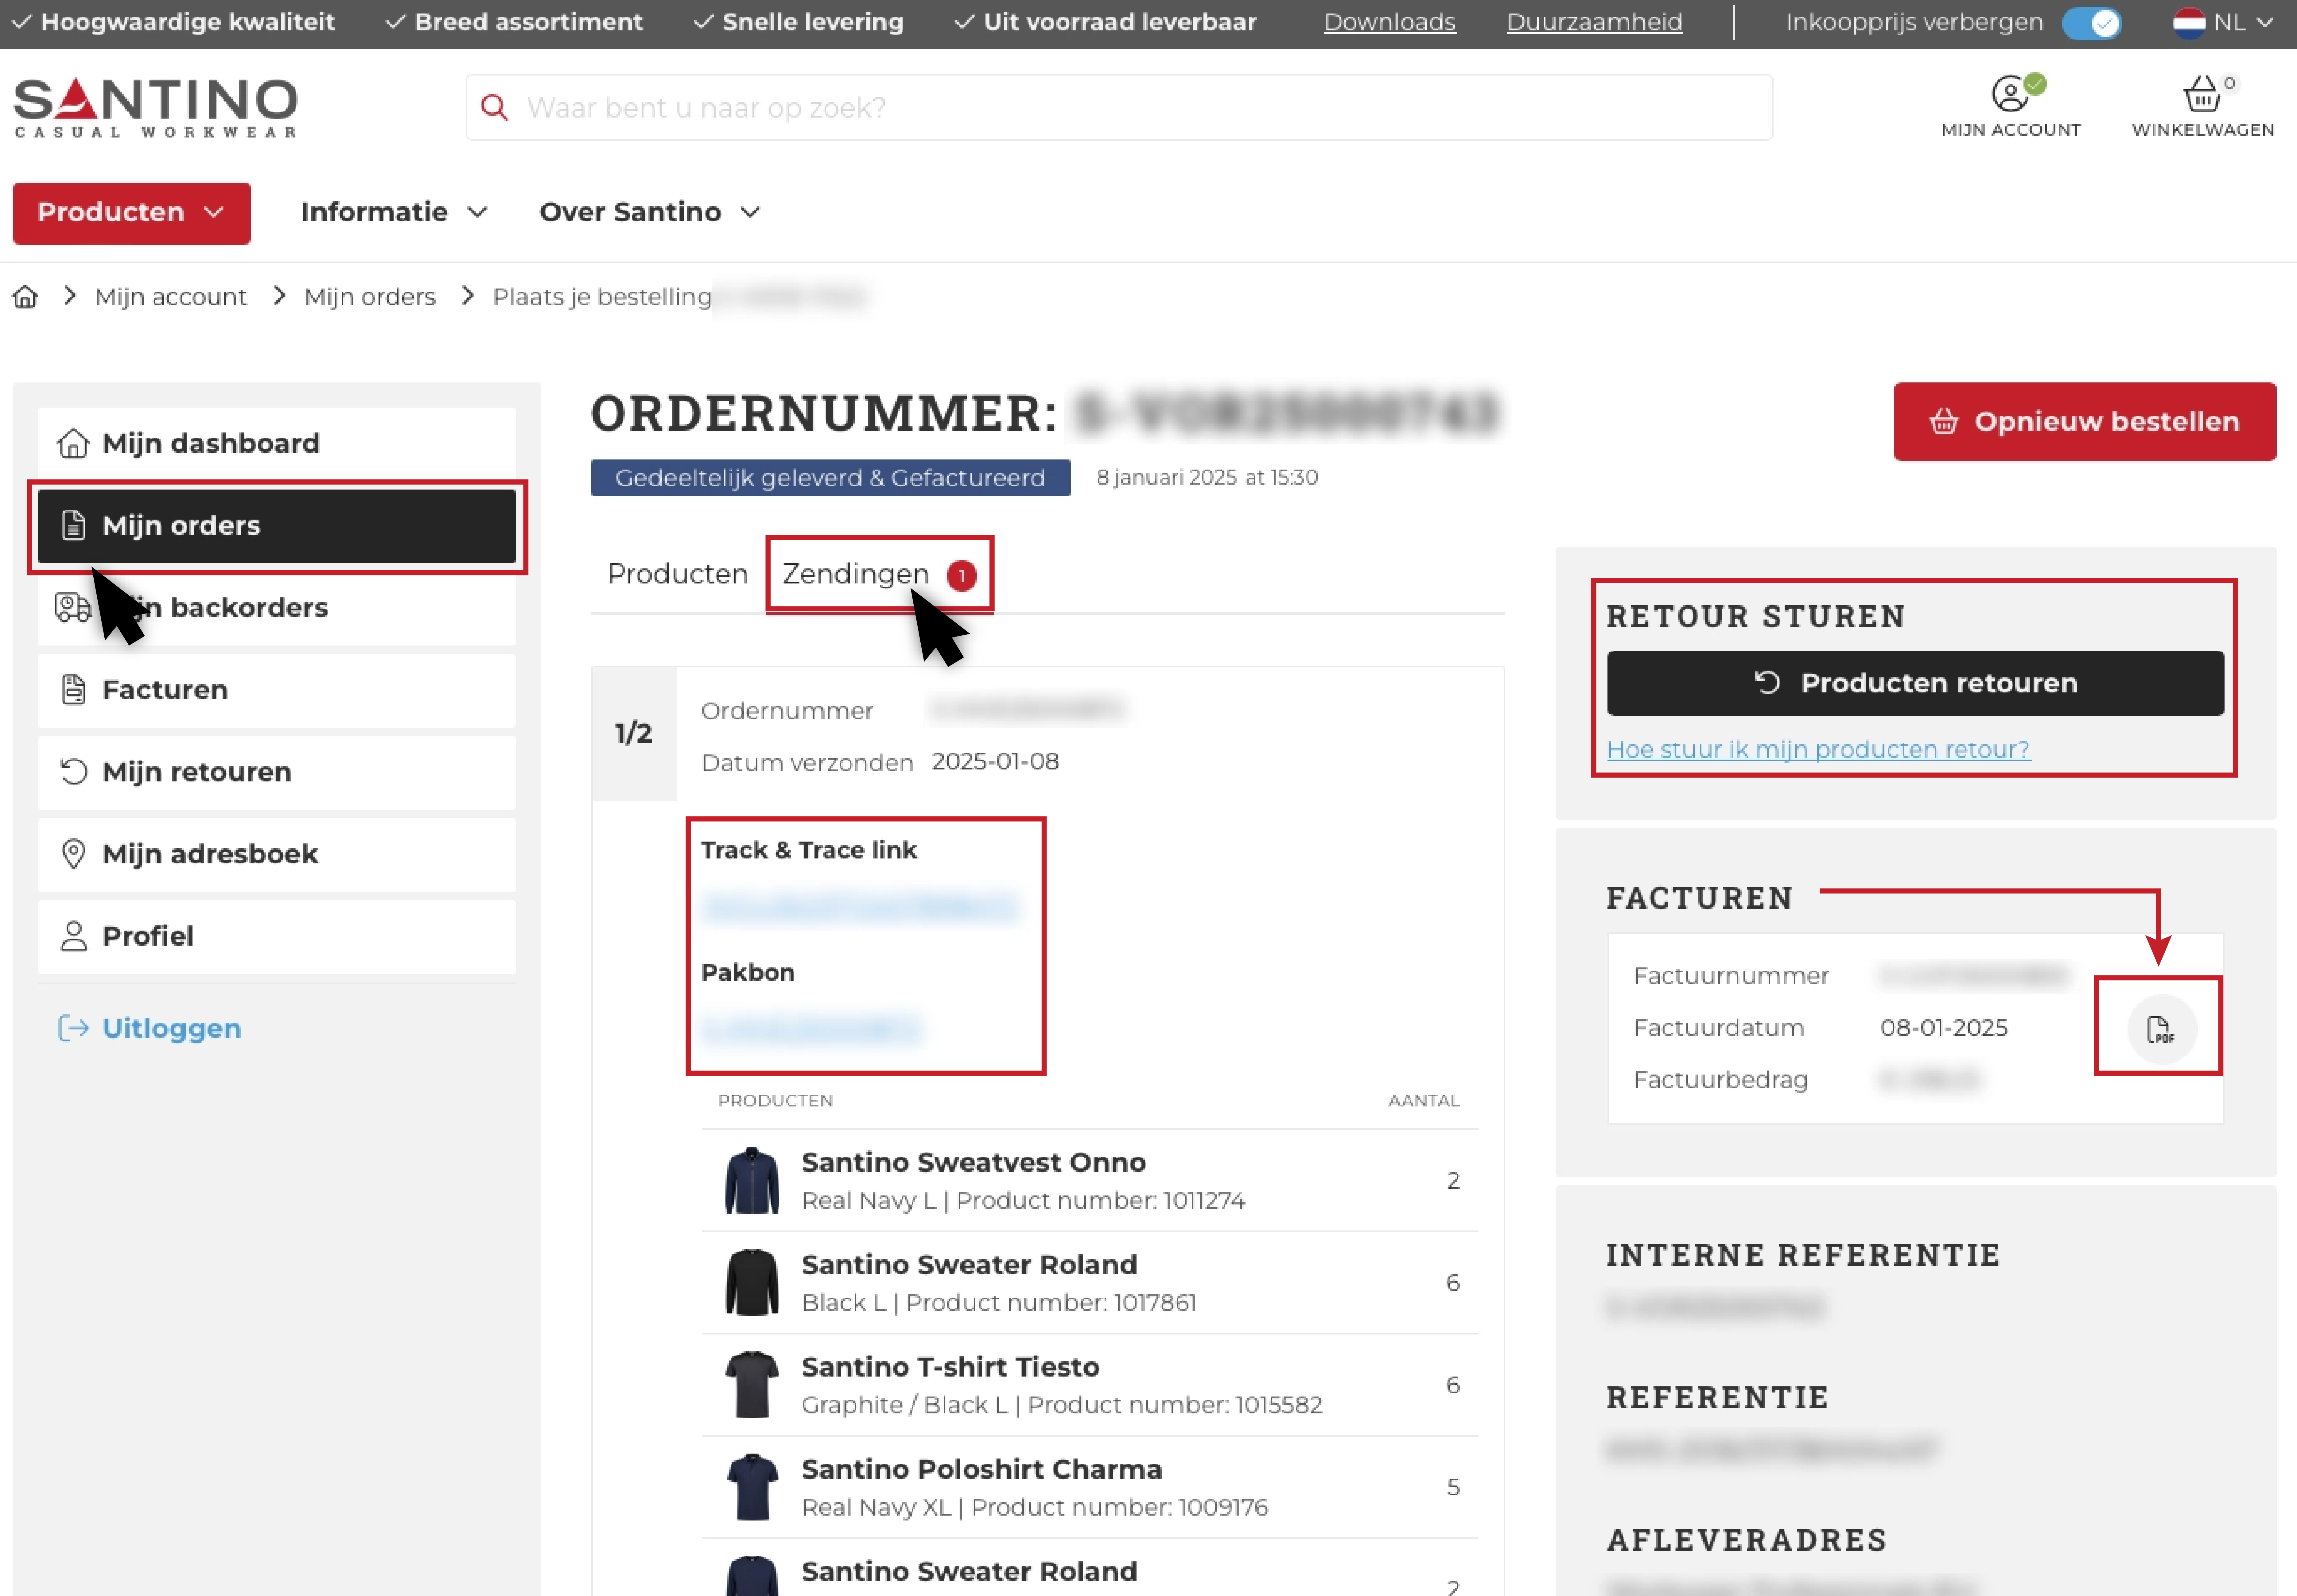This screenshot has width=2297, height=1596.
Task: Open Mijn backorders in sidebar
Action: tap(277, 608)
